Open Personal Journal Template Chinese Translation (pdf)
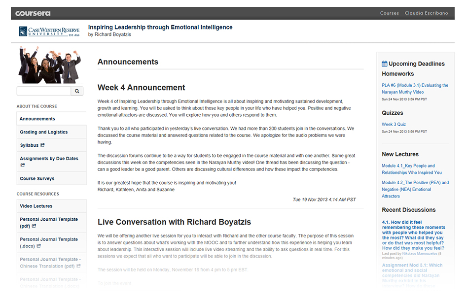The height and width of the screenshot is (300, 466). [51, 263]
